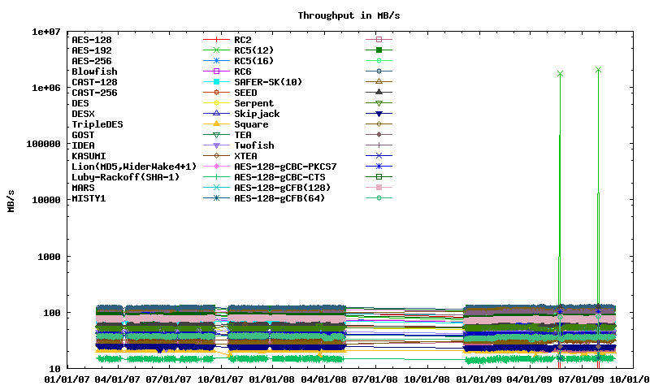The image size is (650, 390).
Task: Click the blue asterisk marker for AES-256
Action: [216, 60]
